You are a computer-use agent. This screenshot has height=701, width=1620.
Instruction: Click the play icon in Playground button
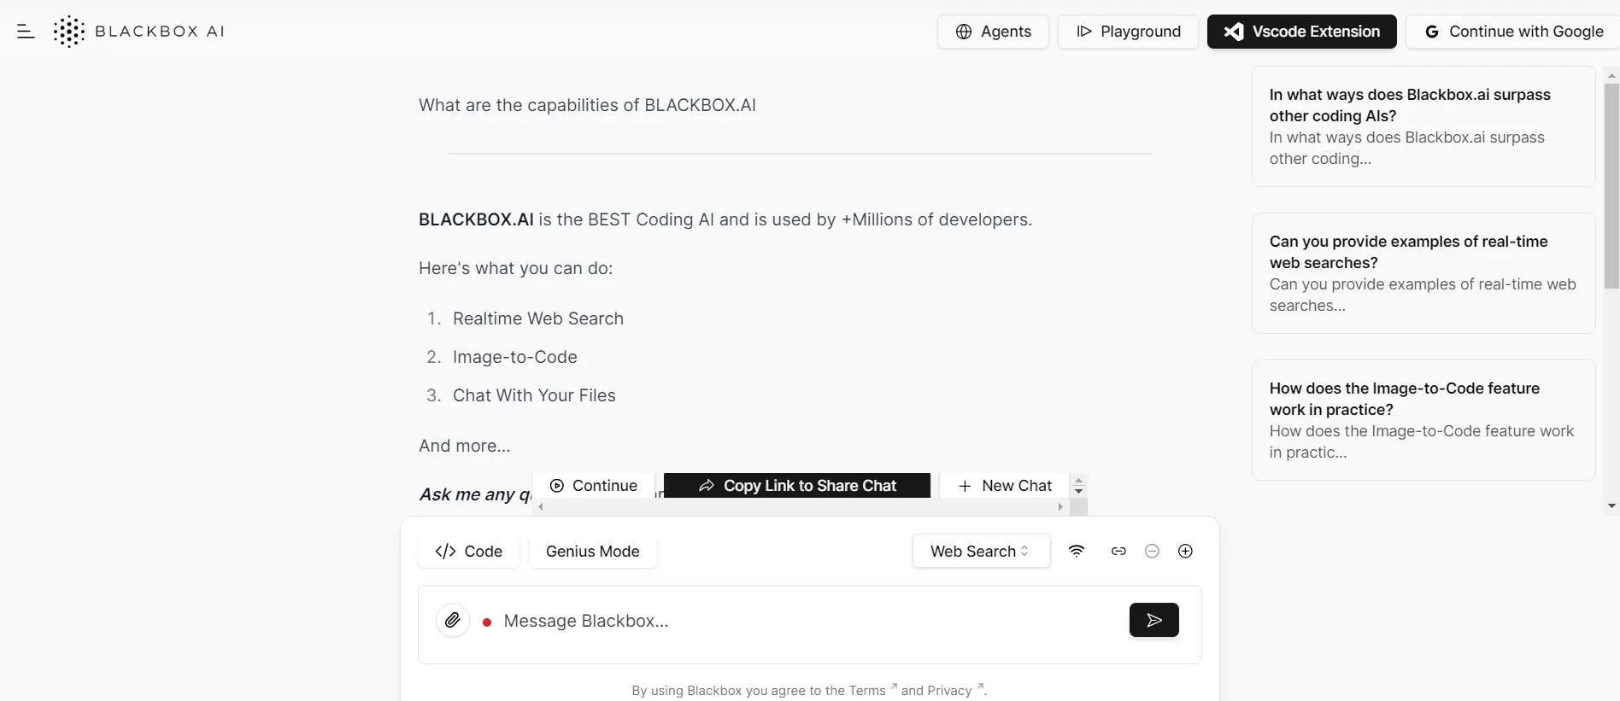point(1084,32)
